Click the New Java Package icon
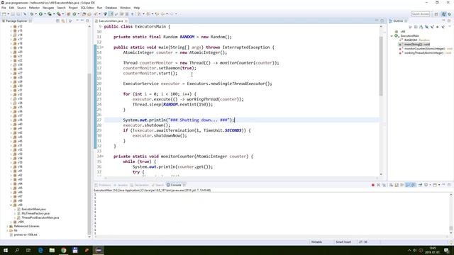The height and width of the screenshot is (255, 454). (x=69, y=14)
